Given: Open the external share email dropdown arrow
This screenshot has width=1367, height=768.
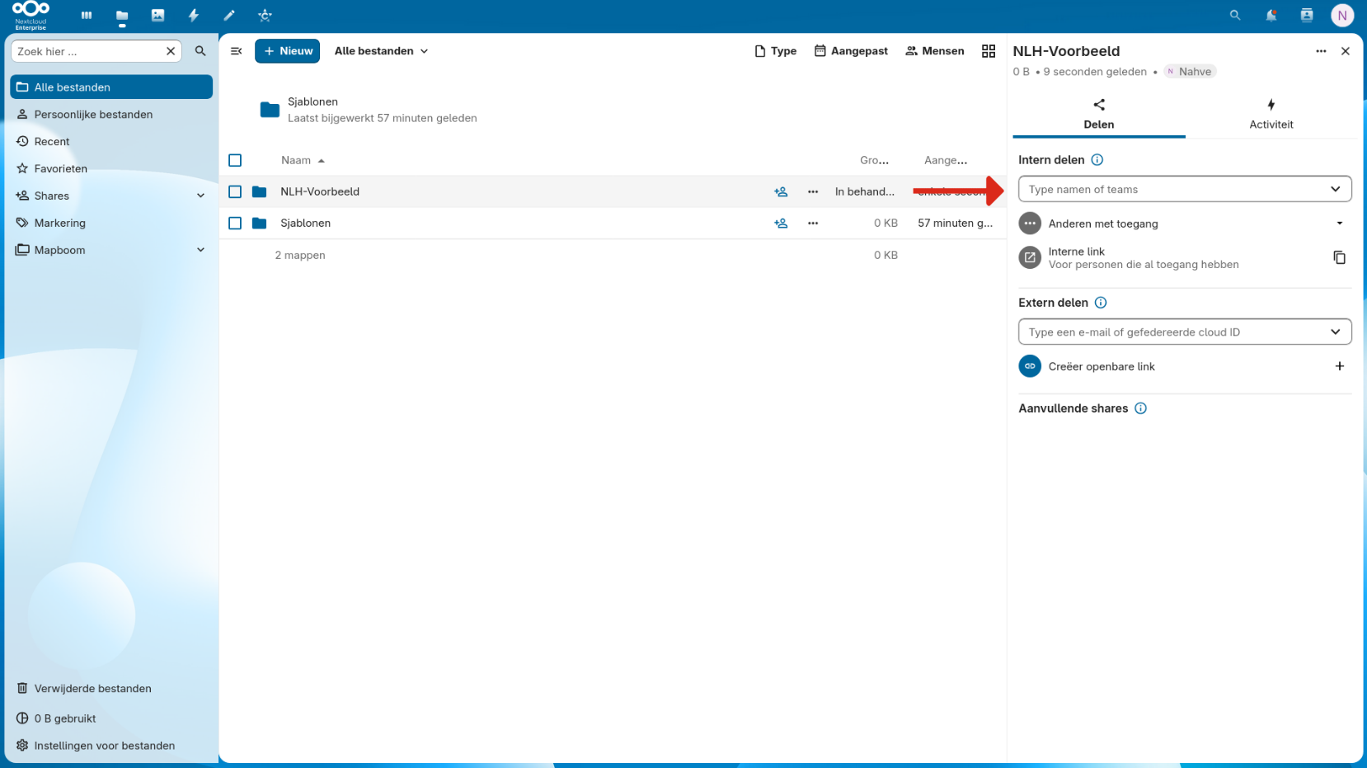Looking at the screenshot, I should click(1335, 332).
